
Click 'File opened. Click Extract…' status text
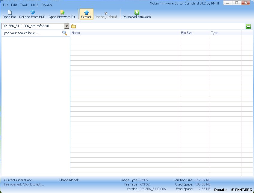(24, 184)
